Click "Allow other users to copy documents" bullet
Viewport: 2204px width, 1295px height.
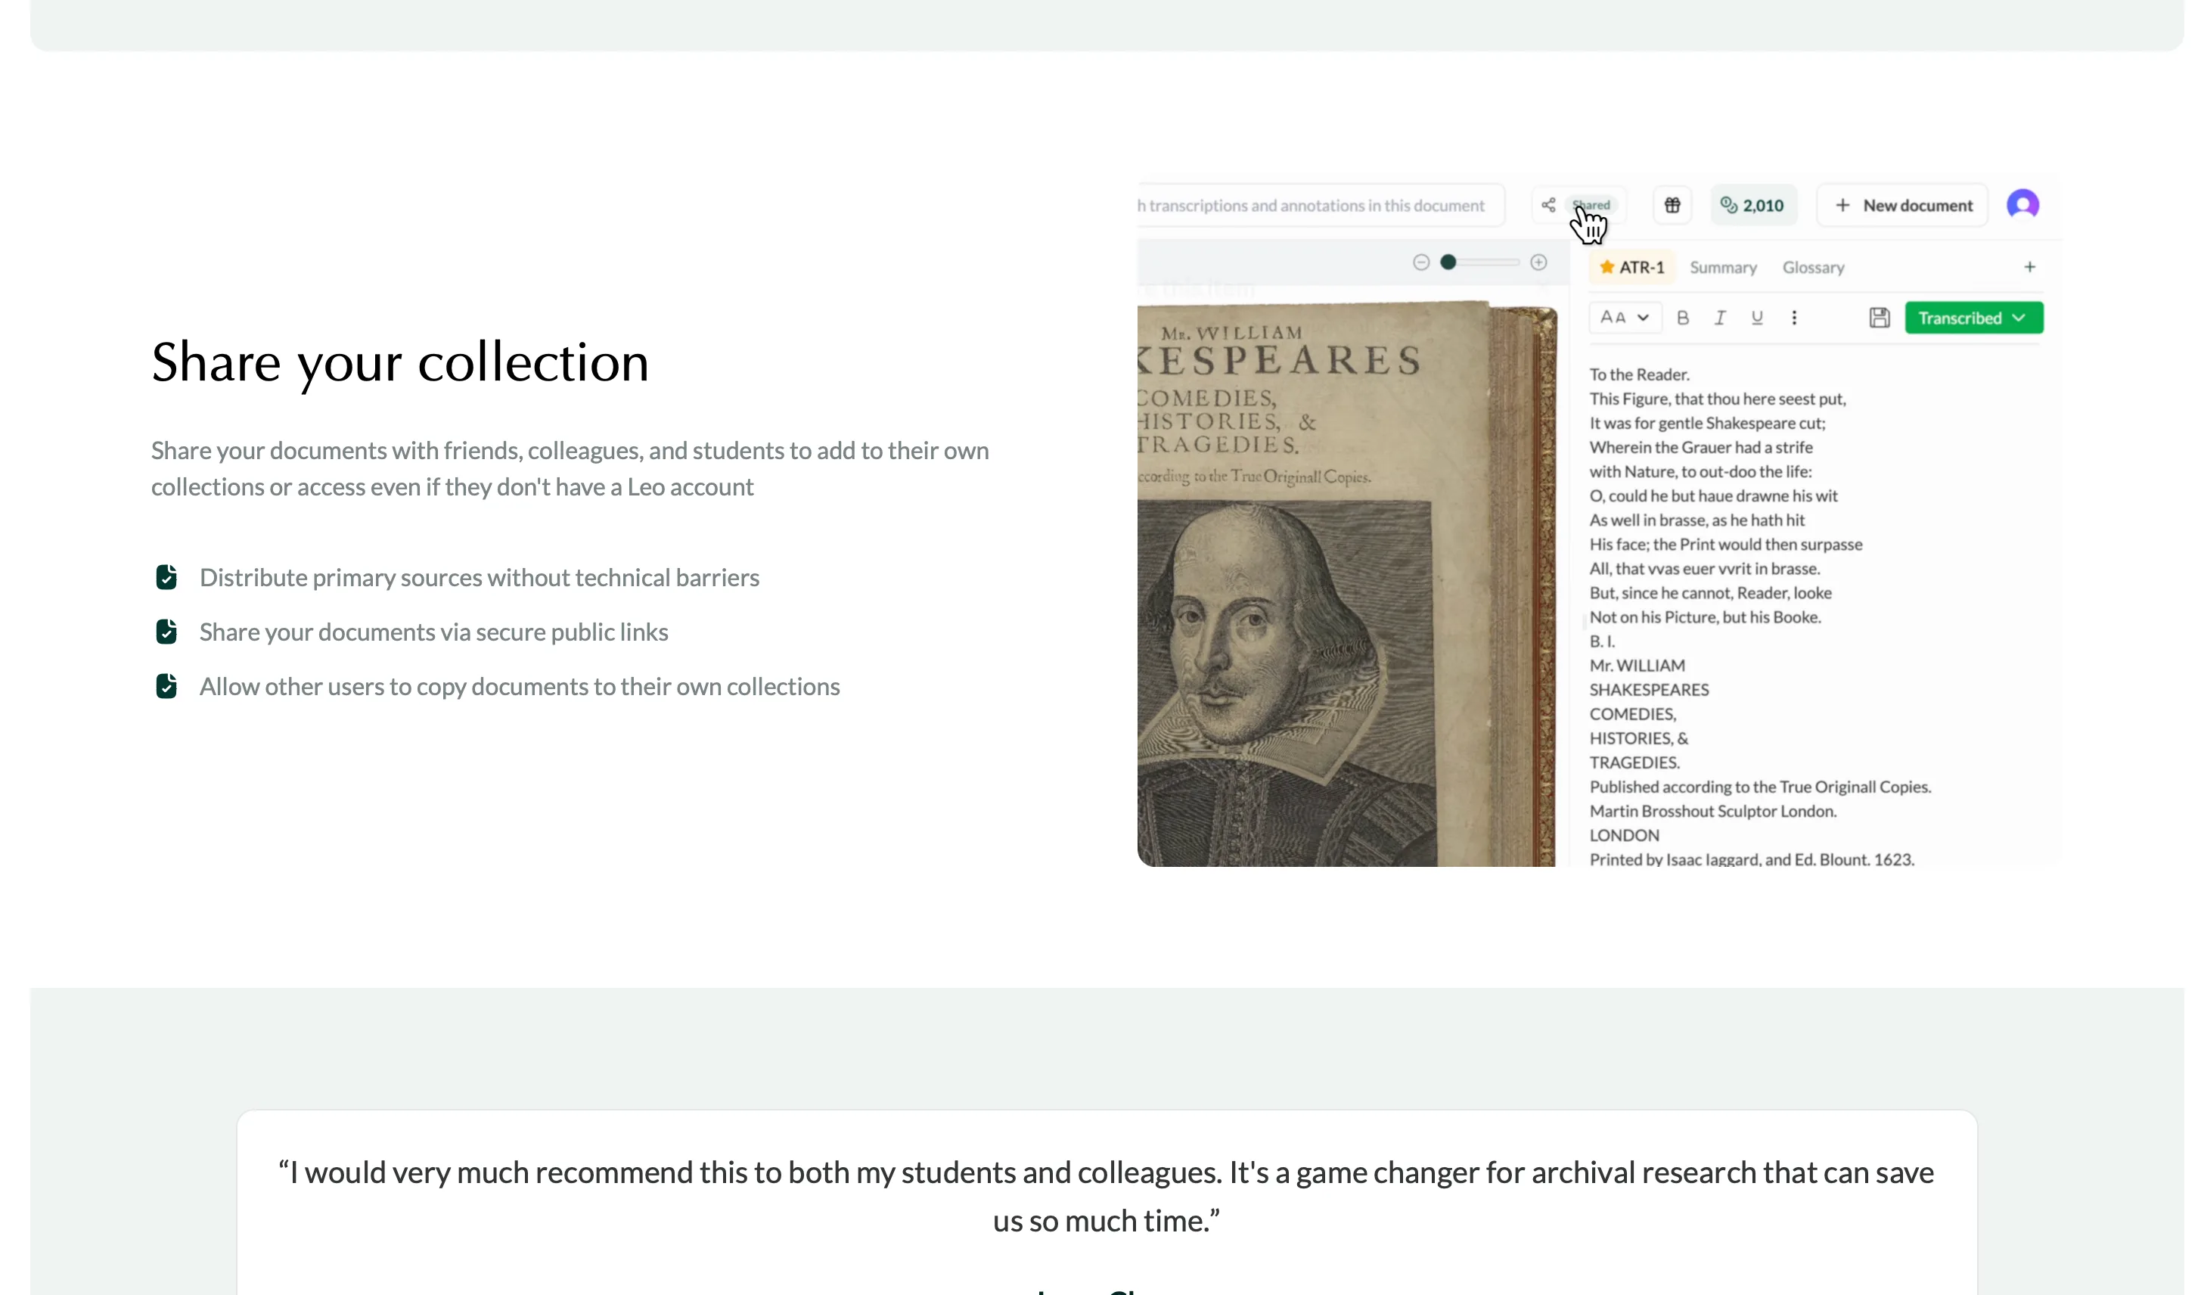[520, 686]
